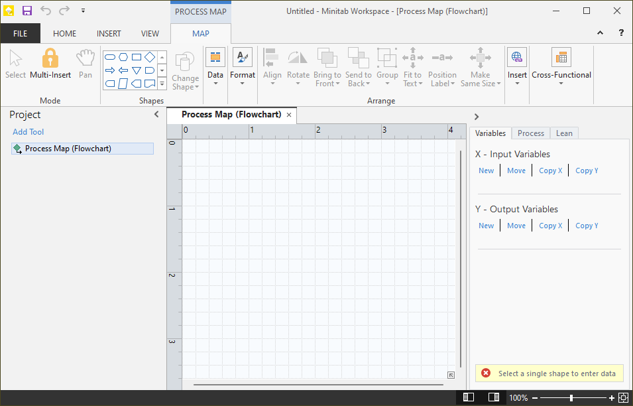Select the Pan tool
Viewport: 633px width, 406px height.
(85, 63)
